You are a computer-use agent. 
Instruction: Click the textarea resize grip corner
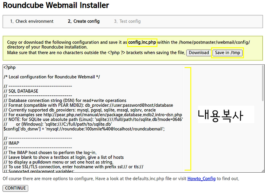[x=263, y=171]
